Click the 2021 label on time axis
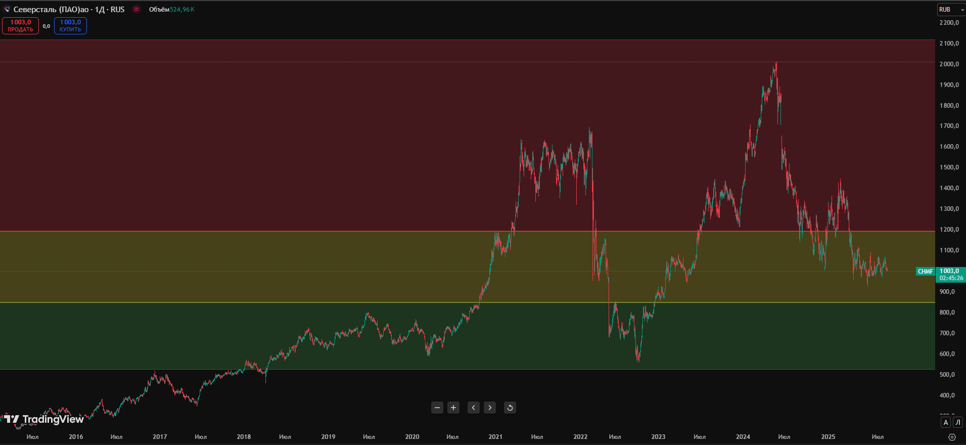This screenshot has height=445, width=966. point(495,437)
